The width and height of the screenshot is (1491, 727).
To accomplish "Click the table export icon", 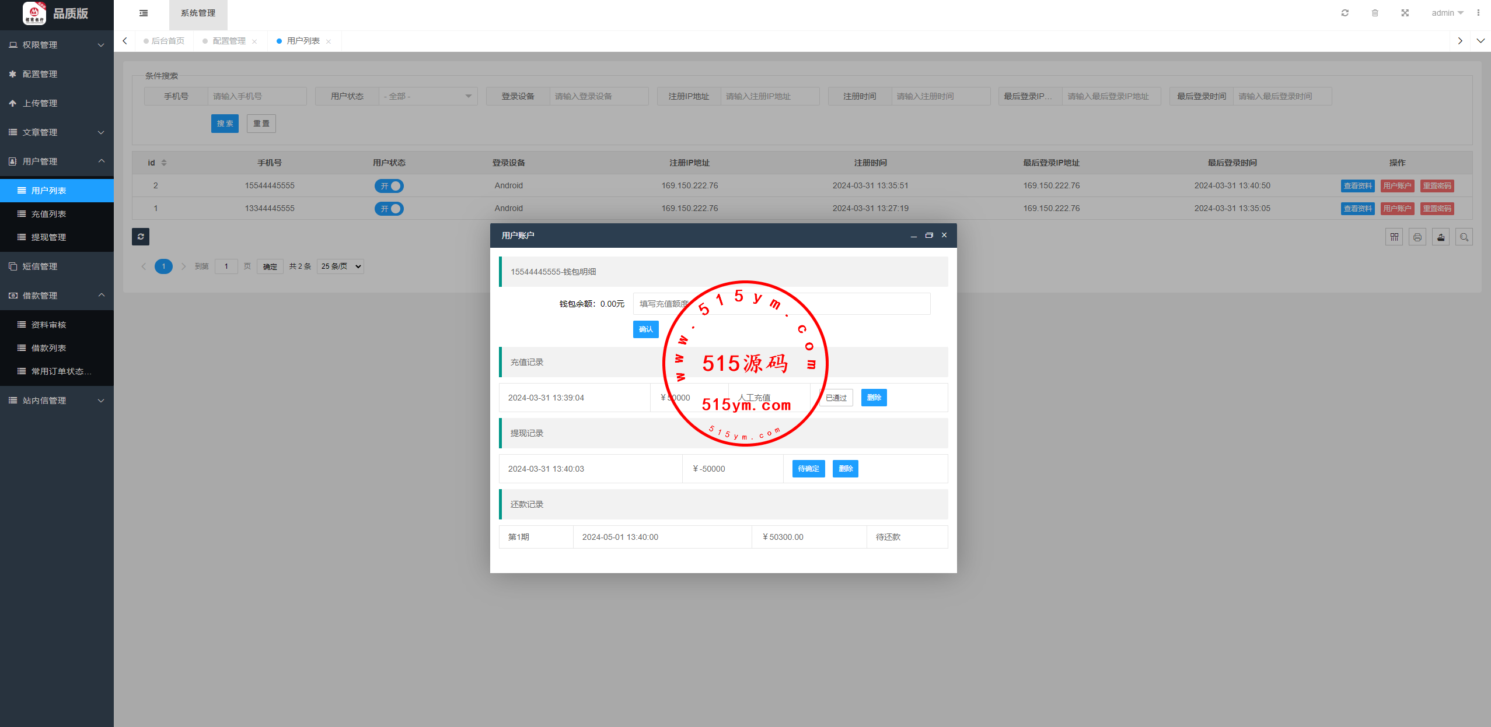I will [x=1441, y=237].
